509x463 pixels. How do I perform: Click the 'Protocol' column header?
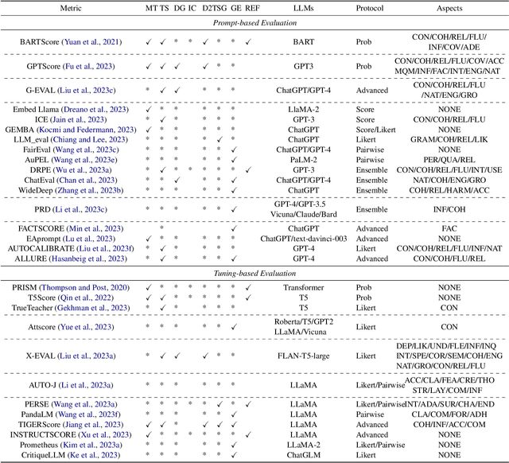tap(370, 8)
